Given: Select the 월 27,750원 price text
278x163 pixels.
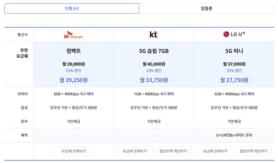Looking at the screenshot, I should pos(234,80).
